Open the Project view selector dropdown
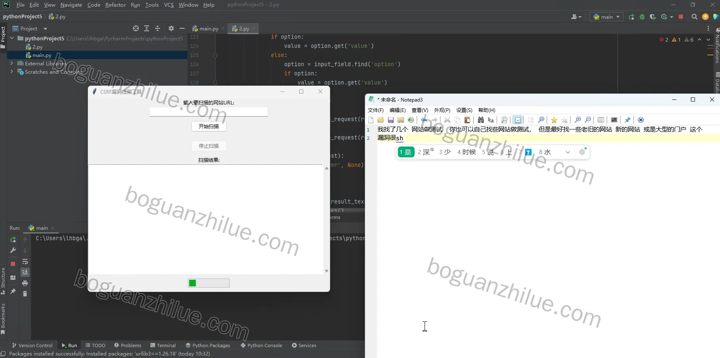 [x=30, y=28]
